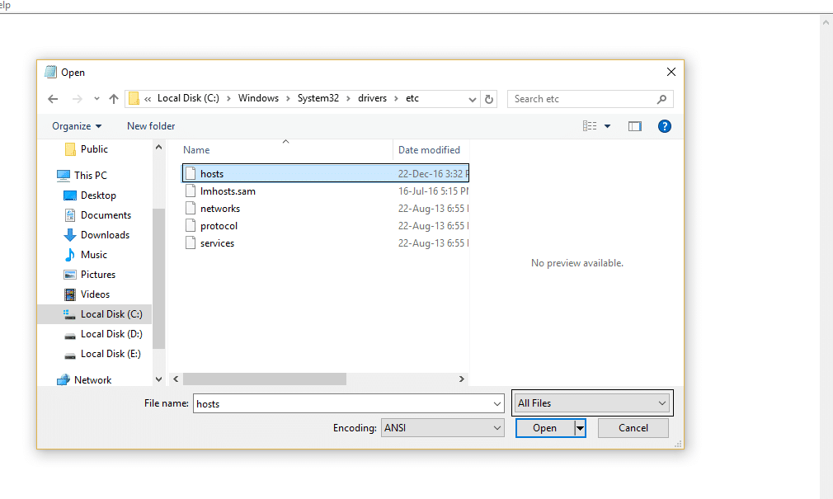Expand the Open button dropdown arrow
Screen dimensions: 833x499
pyautogui.click(x=580, y=428)
